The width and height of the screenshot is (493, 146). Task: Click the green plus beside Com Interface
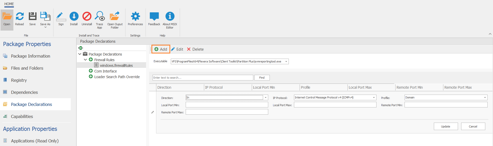(91, 71)
